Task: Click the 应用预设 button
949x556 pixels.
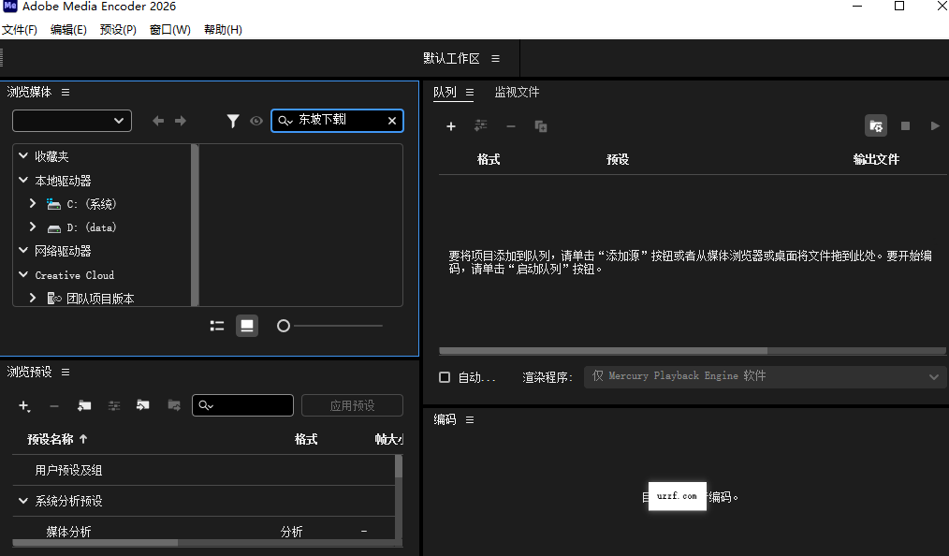Action: click(352, 404)
